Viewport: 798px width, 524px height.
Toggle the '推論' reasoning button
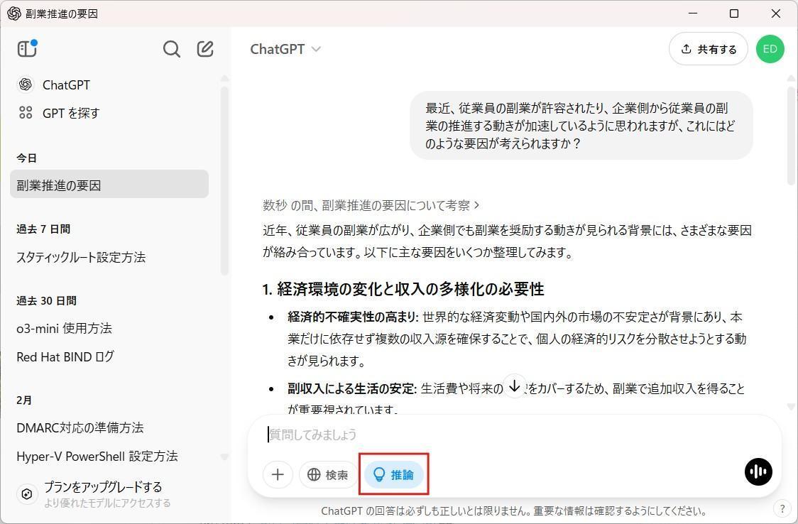tap(393, 474)
